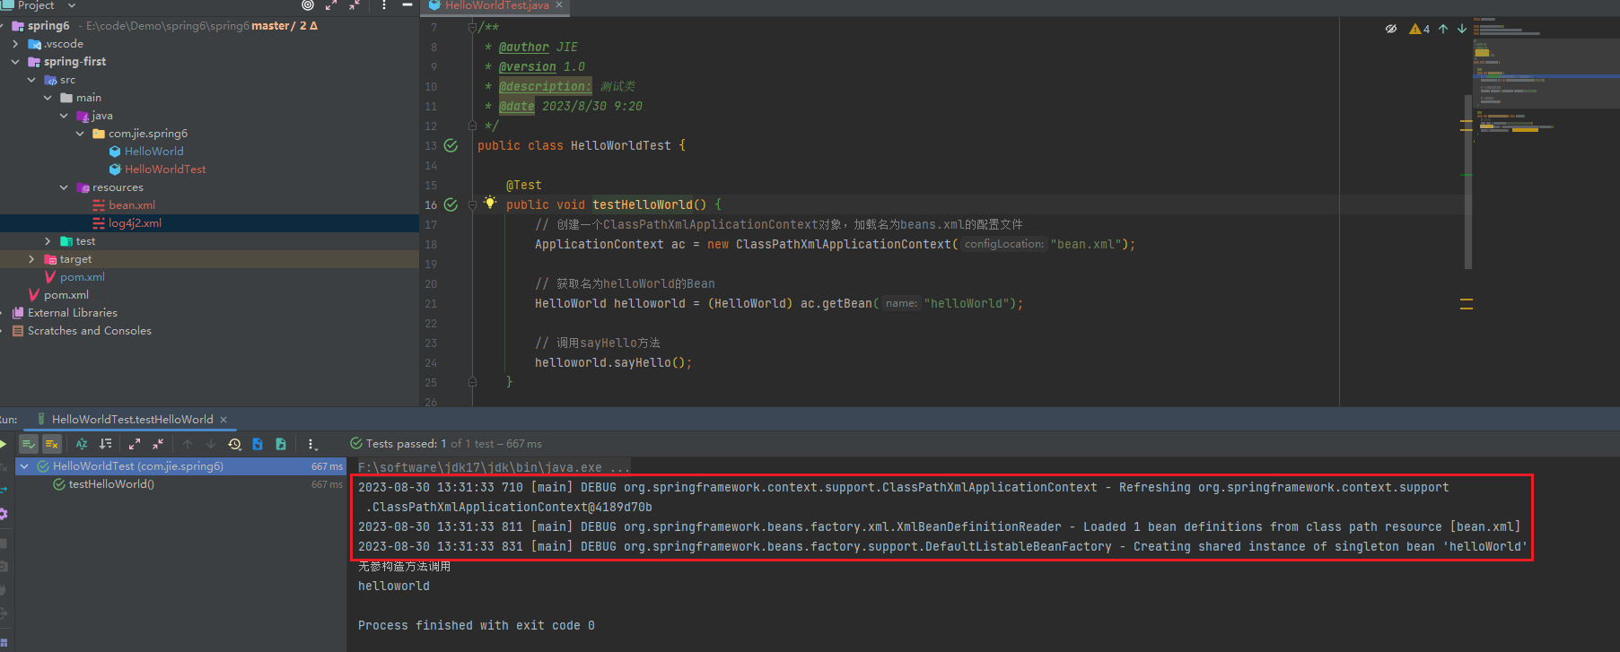Open spring-first module pom.xml (blue)

click(x=82, y=277)
